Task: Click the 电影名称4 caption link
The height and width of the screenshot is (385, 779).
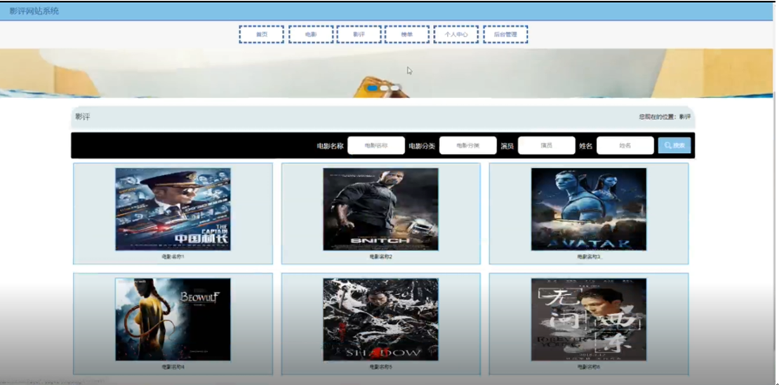Action: (x=173, y=367)
